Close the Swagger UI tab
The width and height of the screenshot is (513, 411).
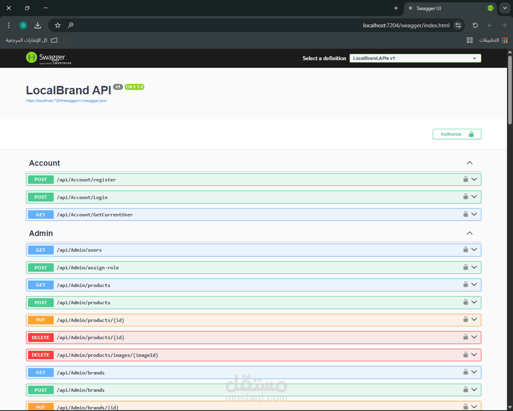(x=410, y=8)
